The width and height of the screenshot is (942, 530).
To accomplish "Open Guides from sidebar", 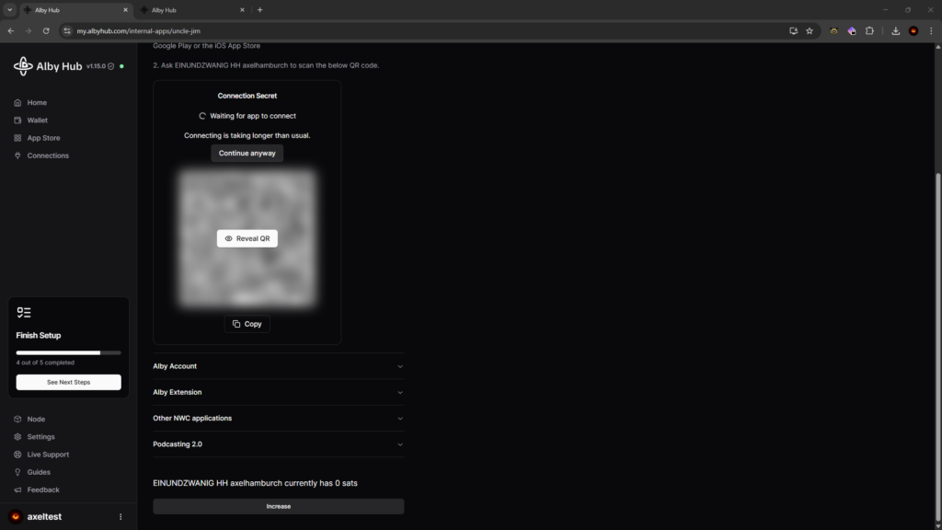I will [39, 472].
